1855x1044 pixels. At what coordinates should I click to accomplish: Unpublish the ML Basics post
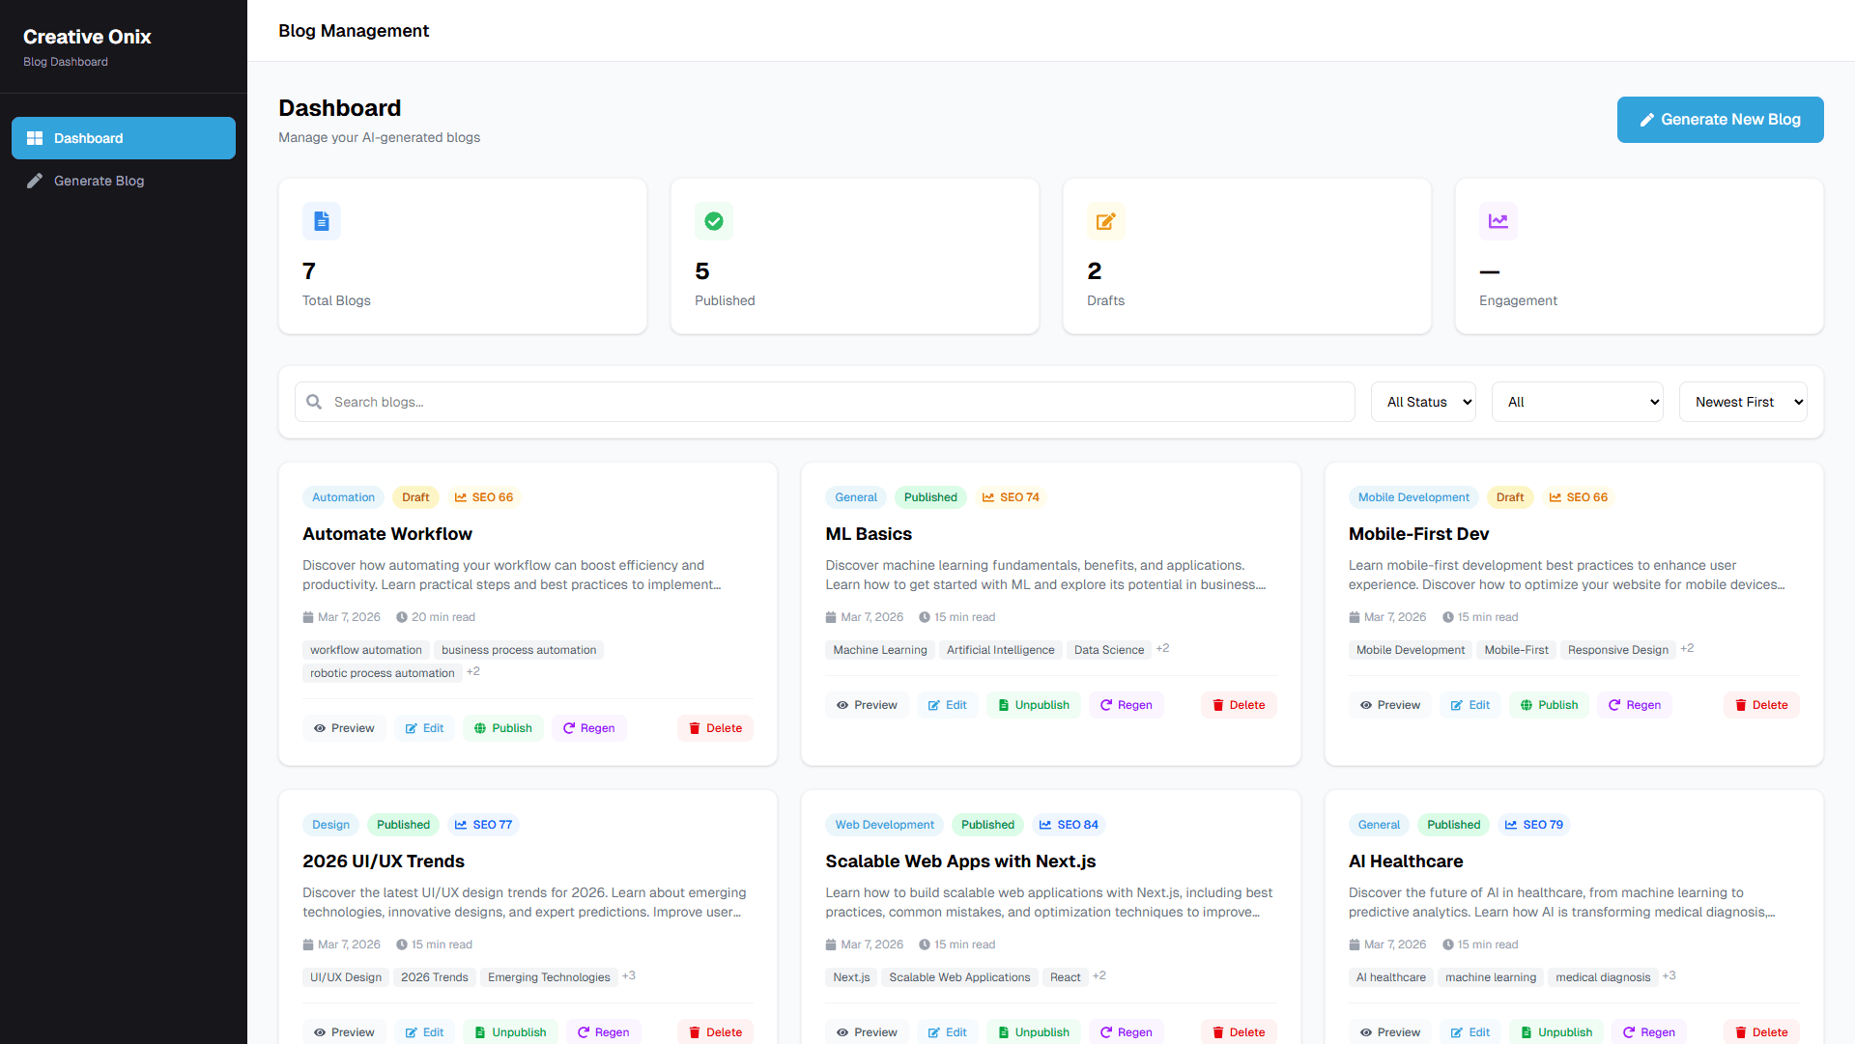1033,704
